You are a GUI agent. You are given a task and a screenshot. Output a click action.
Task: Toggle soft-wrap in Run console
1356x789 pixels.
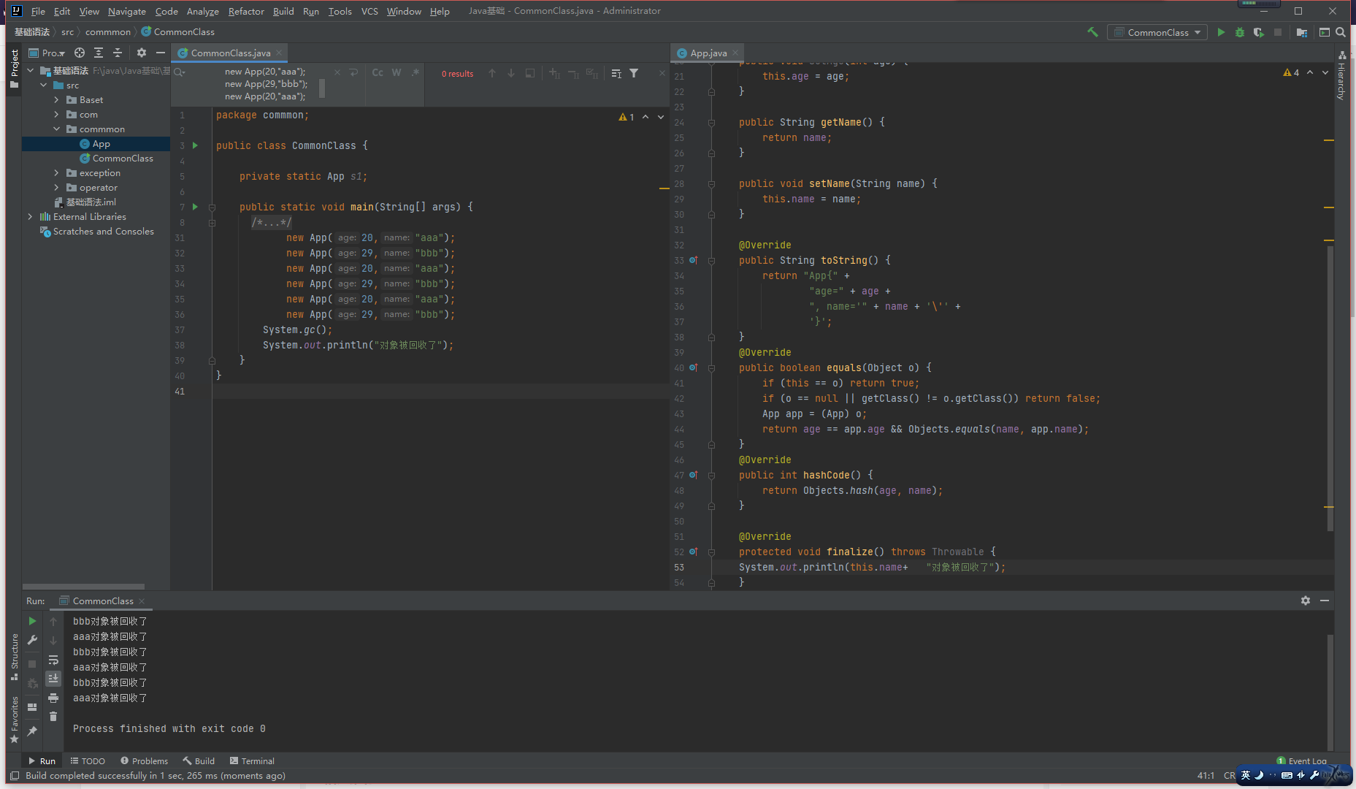53,660
